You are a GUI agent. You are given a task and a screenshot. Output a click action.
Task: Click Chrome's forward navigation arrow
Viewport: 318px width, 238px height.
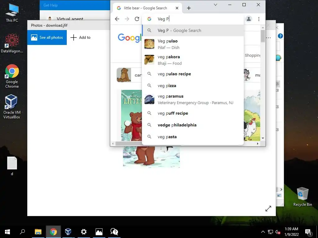pos(127,19)
